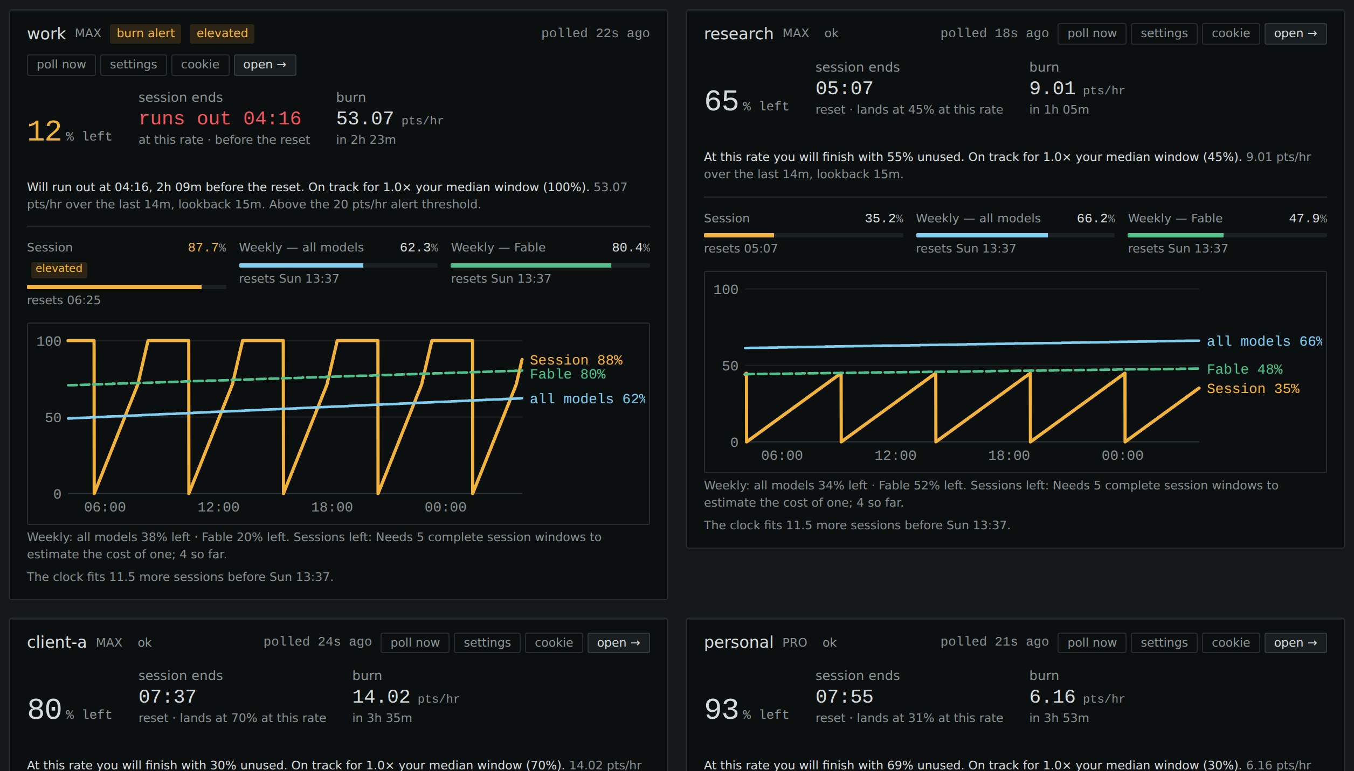This screenshot has width=1354, height=771.
Task: Click the '65' percent left on research
Action: tap(722, 101)
